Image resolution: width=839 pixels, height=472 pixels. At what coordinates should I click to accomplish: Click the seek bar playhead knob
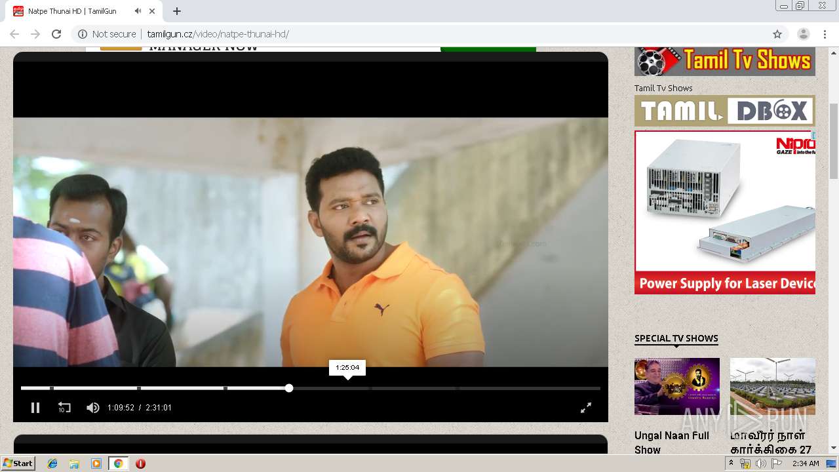(289, 388)
